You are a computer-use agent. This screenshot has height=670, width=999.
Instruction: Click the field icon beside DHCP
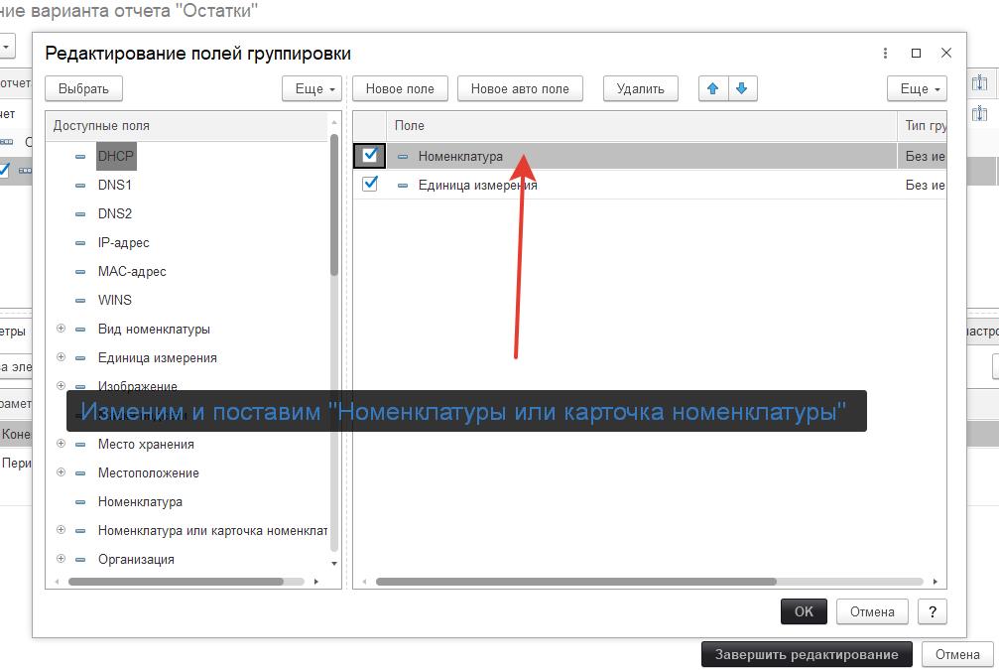[80, 157]
